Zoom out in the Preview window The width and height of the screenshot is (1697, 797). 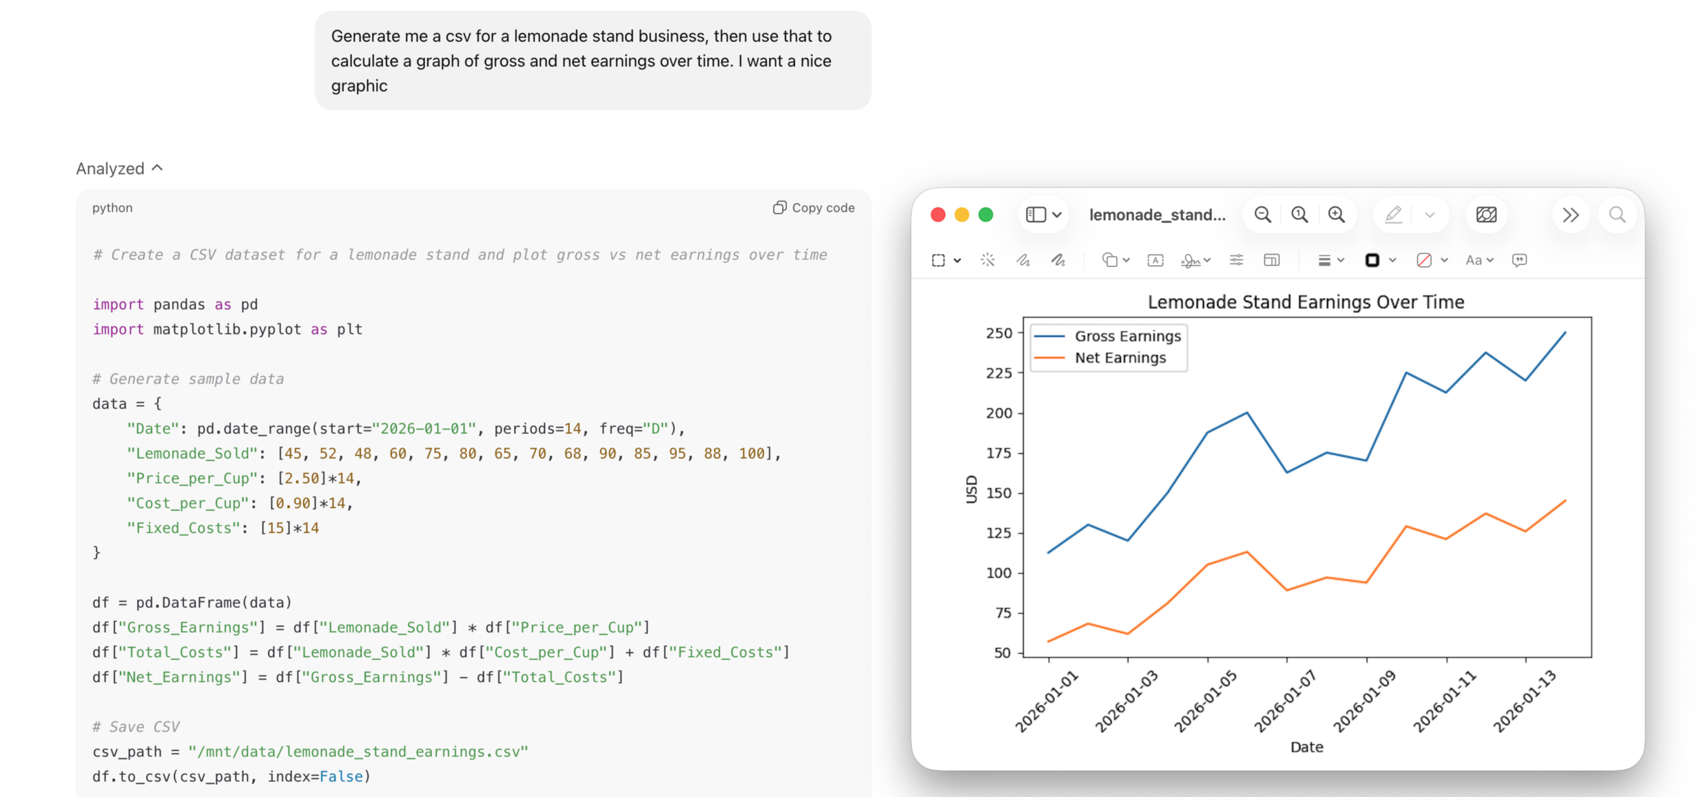(x=1262, y=215)
